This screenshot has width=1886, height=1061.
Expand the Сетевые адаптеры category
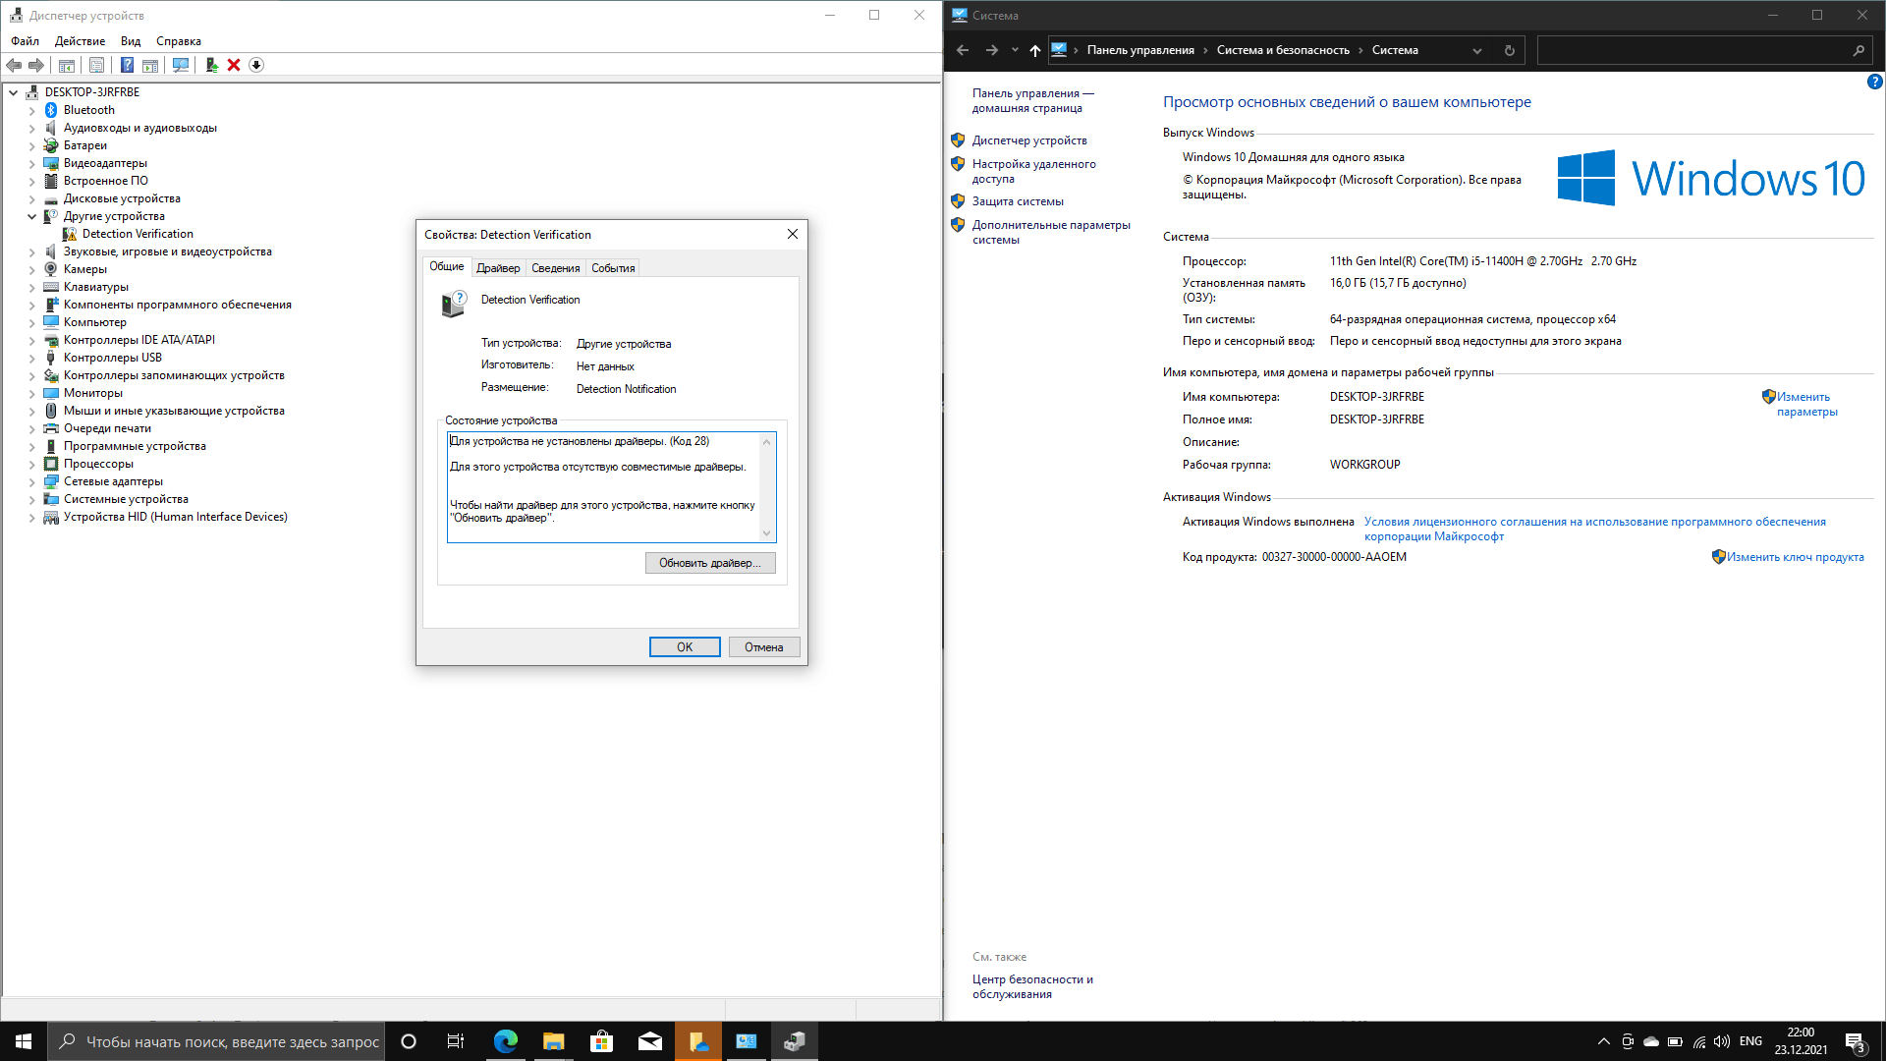point(31,481)
